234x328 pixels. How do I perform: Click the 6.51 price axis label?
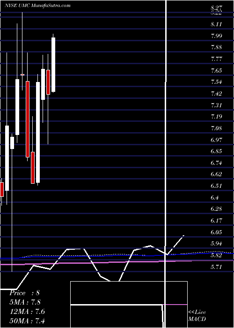pyautogui.click(x=216, y=186)
